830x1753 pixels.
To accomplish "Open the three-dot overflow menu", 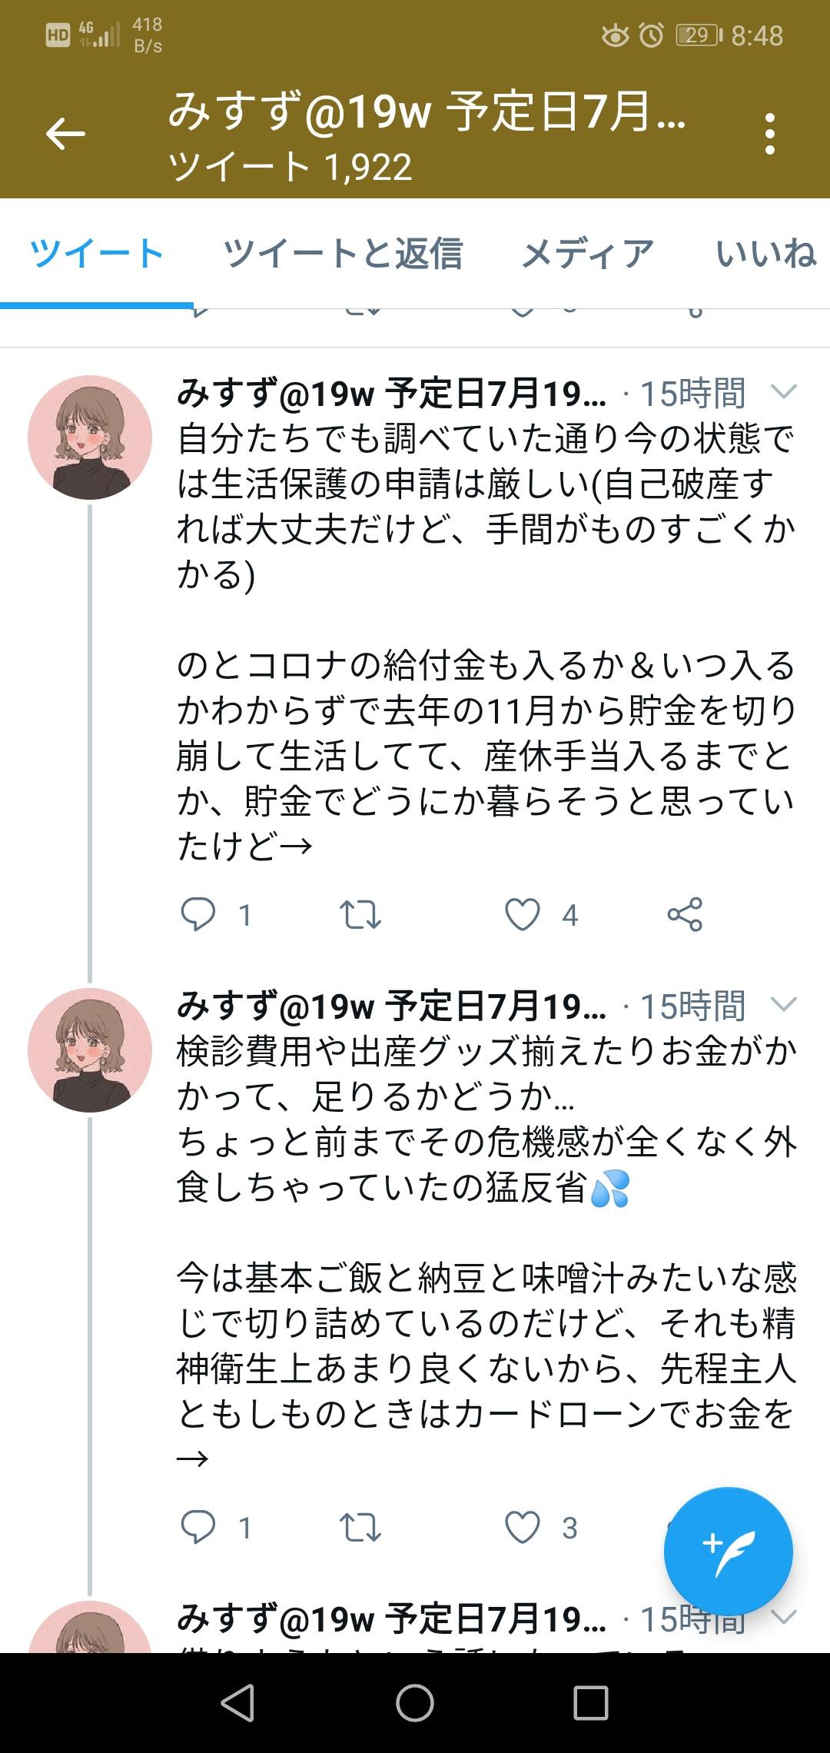I will click(x=770, y=135).
